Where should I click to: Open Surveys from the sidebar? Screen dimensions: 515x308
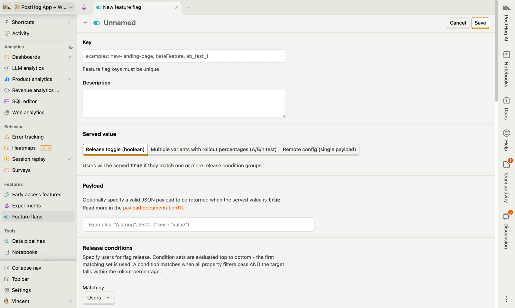(x=21, y=170)
